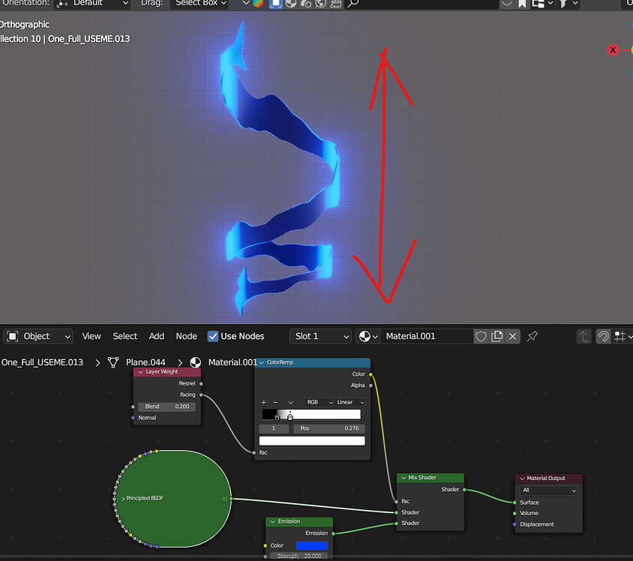The height and width of the screenshot is (561, 633).
Task: Add a color stop with plus button
Action: tap(263, 403)
